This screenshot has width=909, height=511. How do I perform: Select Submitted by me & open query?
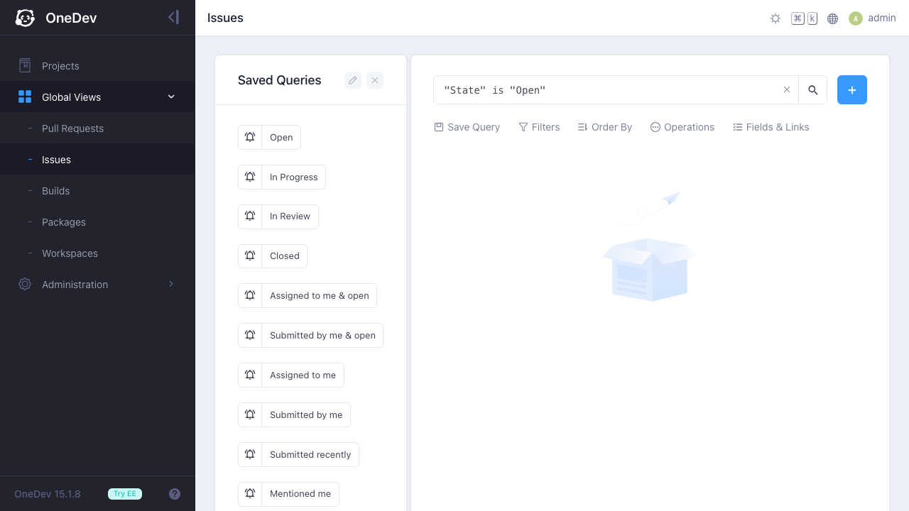(322, 336)
